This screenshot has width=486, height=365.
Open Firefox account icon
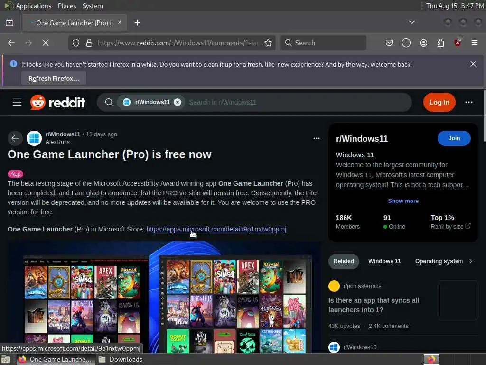pos(423,43)
